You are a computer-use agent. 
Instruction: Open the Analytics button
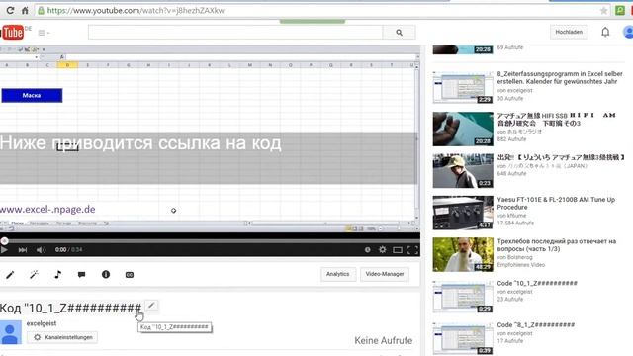click(x=338, y=274)
